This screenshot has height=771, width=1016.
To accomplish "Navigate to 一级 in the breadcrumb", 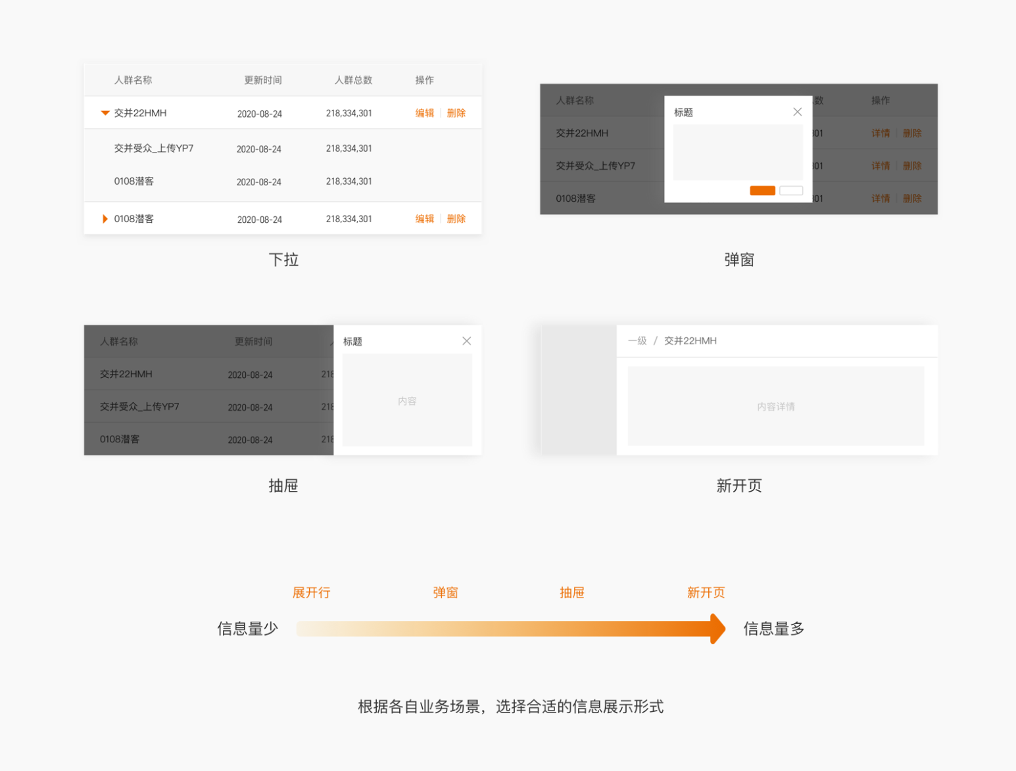I will [x=637, y=340].
